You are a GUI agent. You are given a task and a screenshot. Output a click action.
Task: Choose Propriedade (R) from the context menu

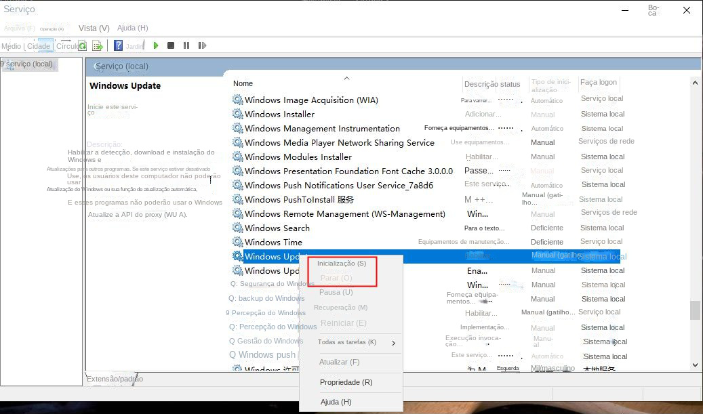tap(346, 382)
